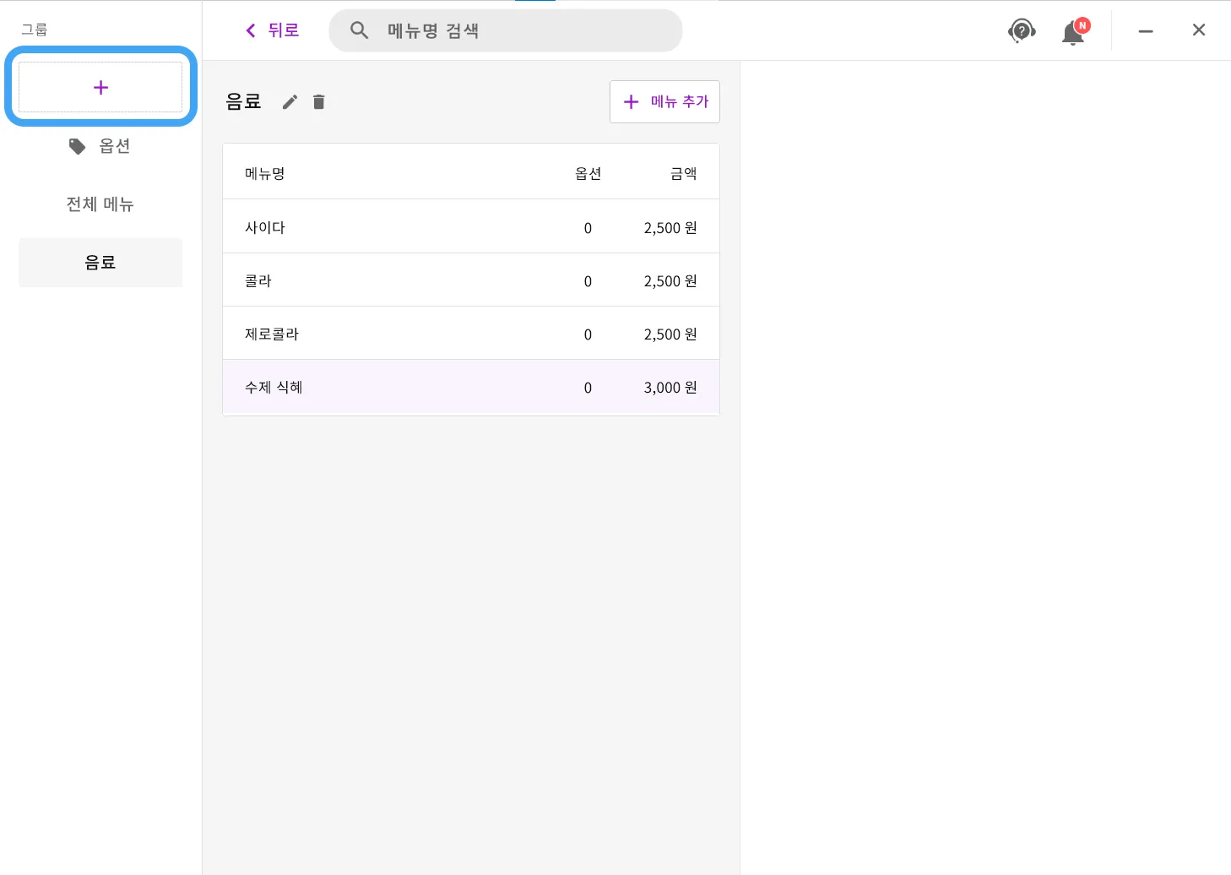Image resolution: width=1231 pixels, height=875 pixels.
Task: Select the 제로콜라 menu row
Action: [471, 334]
